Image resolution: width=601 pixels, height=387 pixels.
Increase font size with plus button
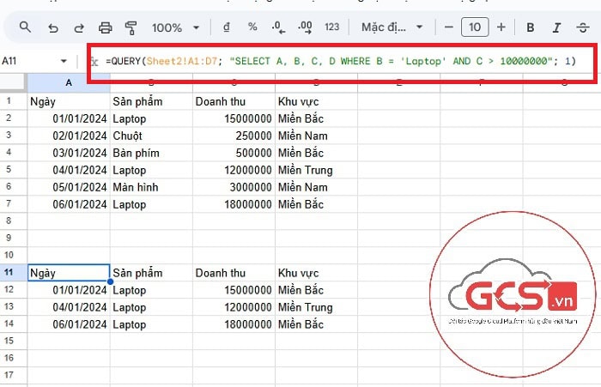pos(501,27)
